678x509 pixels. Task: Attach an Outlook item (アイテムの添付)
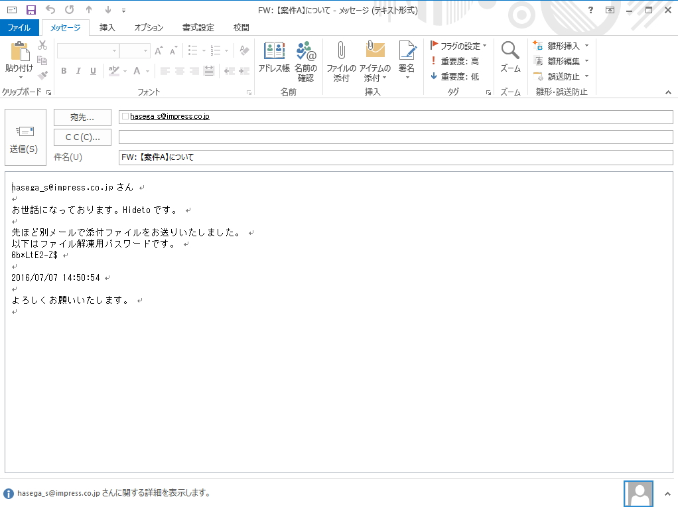click(375, 60)
